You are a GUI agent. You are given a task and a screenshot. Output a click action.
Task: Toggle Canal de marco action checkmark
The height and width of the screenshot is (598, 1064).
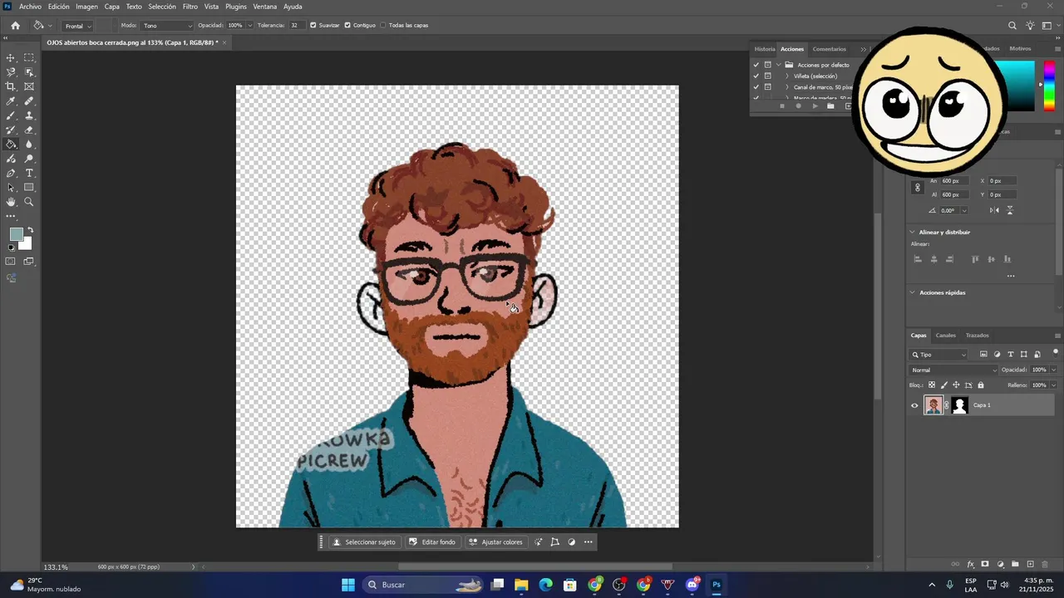point(756,86)
